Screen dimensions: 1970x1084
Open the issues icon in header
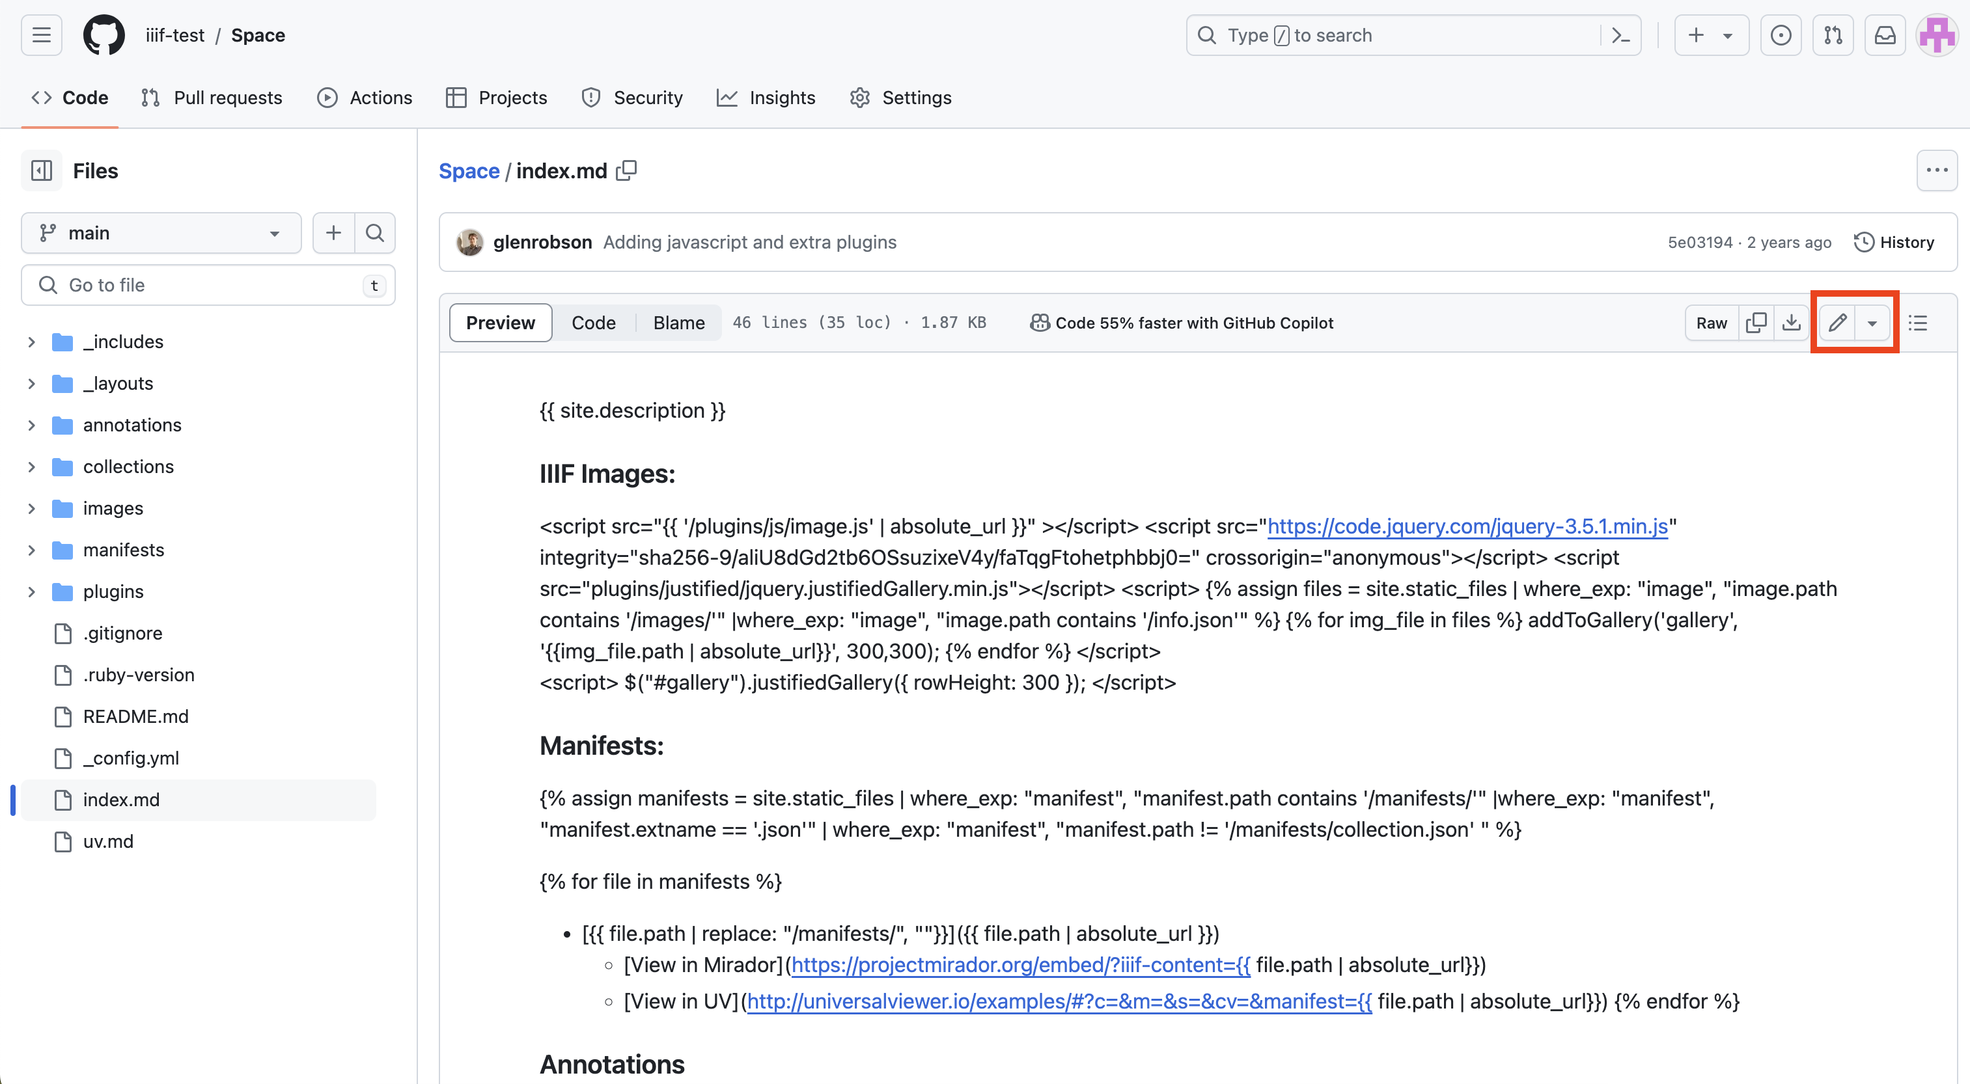[x=1781, y=35]
